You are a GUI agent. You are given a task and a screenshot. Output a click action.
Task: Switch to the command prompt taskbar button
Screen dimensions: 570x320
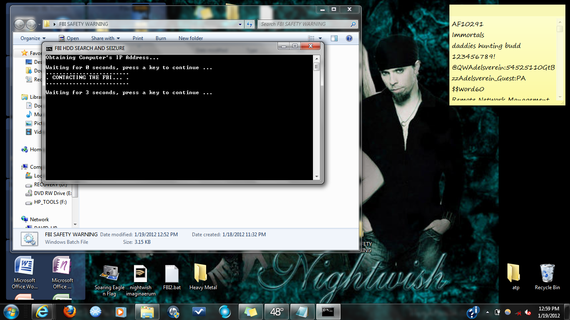click(328, 312)
